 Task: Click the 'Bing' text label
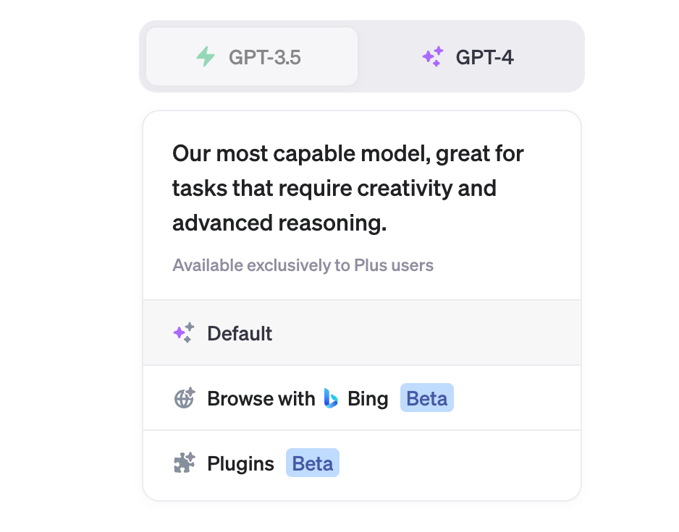pos(368,399)
